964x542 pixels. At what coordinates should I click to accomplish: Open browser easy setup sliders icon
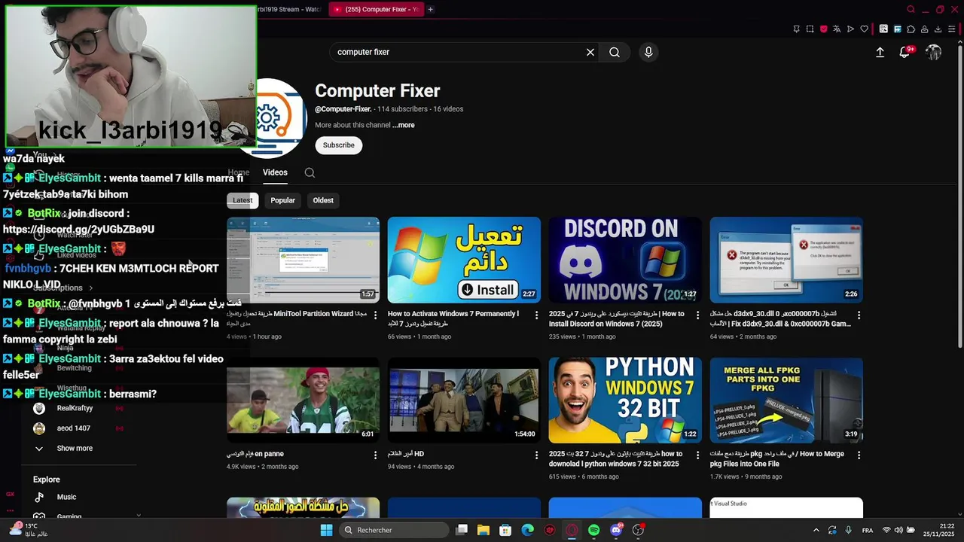tap(952, 29)
